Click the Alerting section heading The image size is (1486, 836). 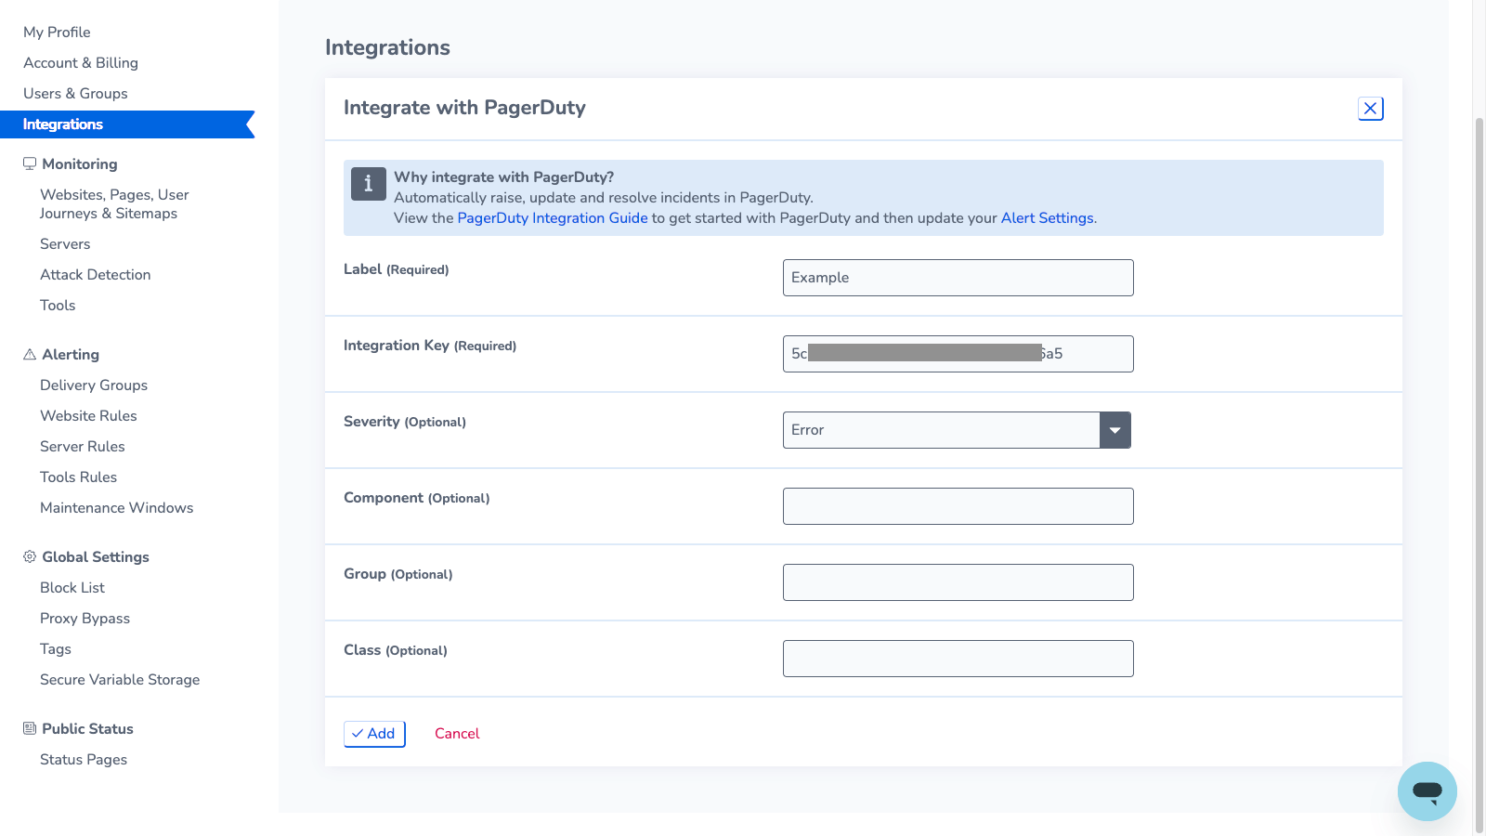(71, 355)
